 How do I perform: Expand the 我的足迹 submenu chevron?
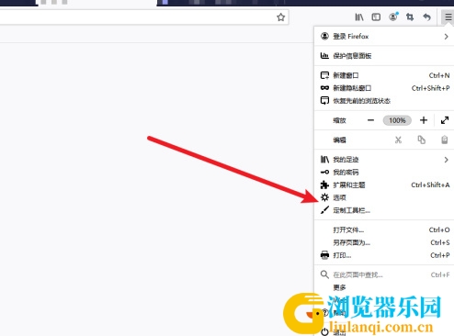[x=446, y=160]
